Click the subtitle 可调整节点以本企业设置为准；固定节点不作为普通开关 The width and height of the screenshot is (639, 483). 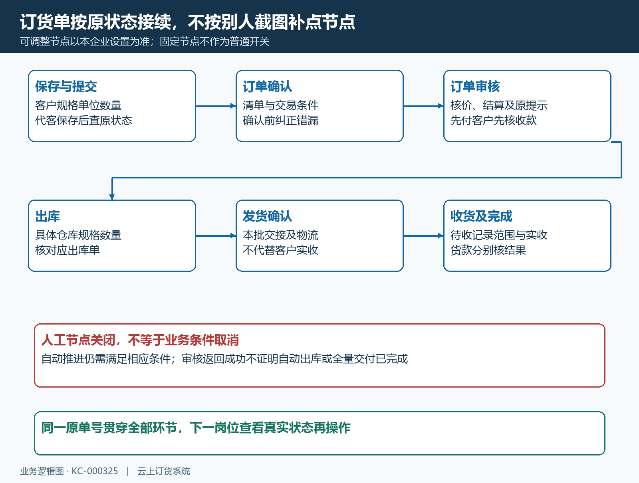(145, 42)
